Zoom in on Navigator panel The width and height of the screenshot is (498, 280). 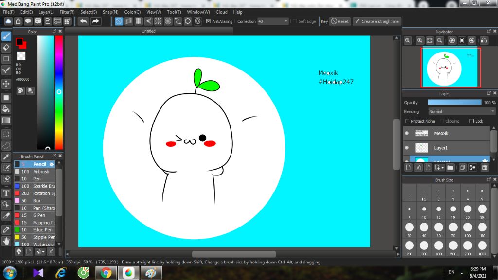click(420, 41)
